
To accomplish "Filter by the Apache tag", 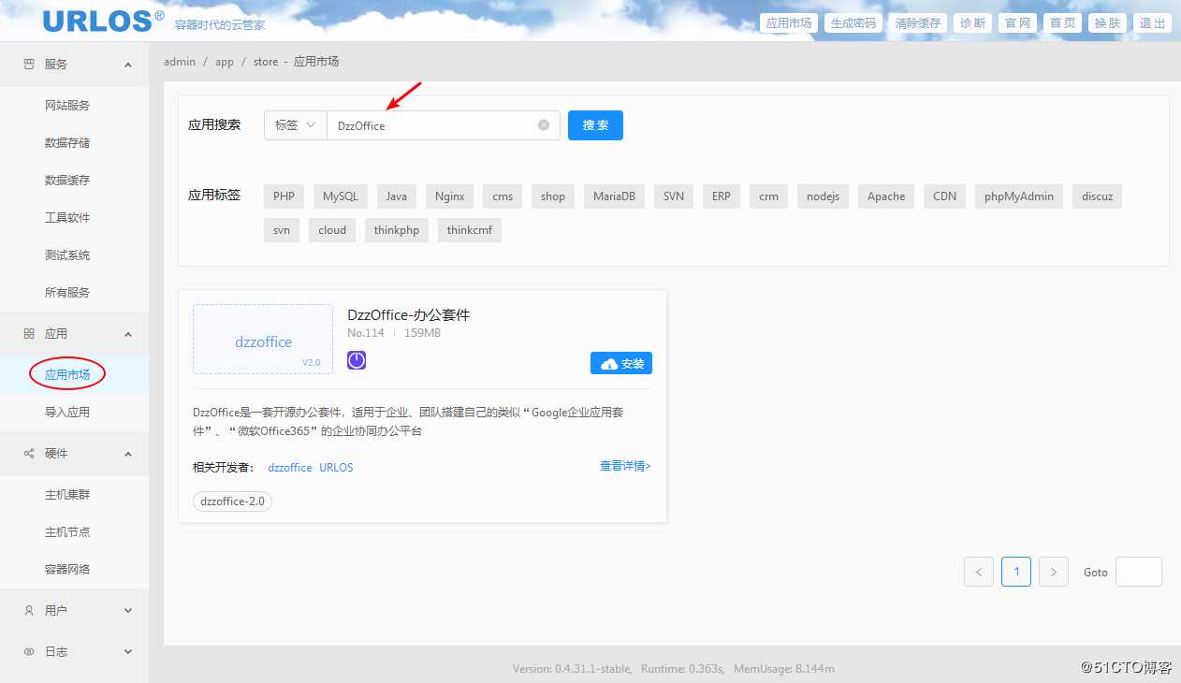I will (886, 196).
